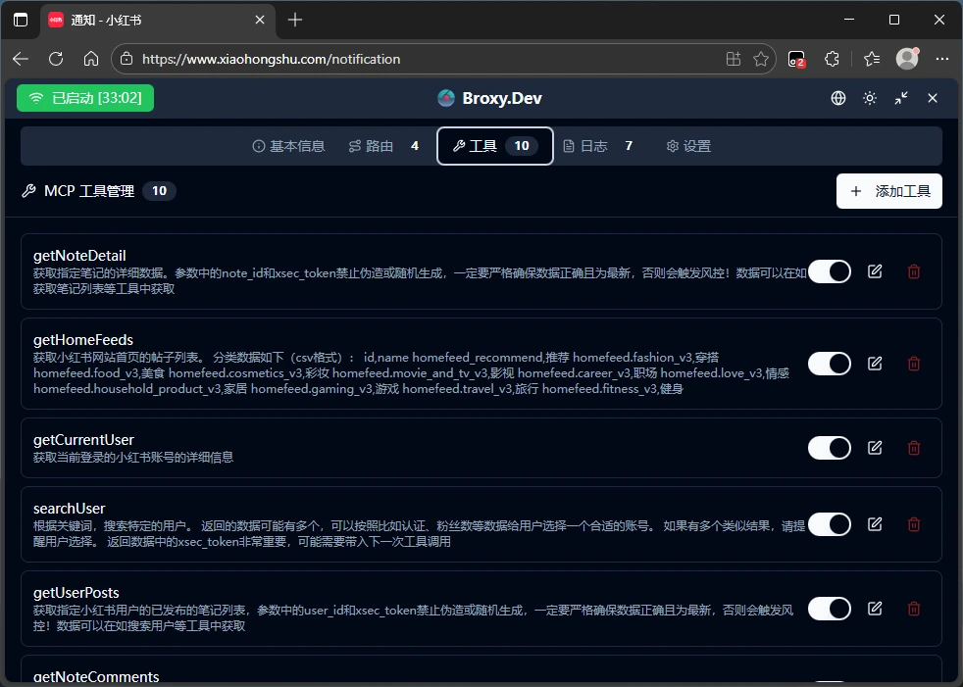963x687 pixels.
Task: Open the browser profile avatar
Action: (907, 59)
